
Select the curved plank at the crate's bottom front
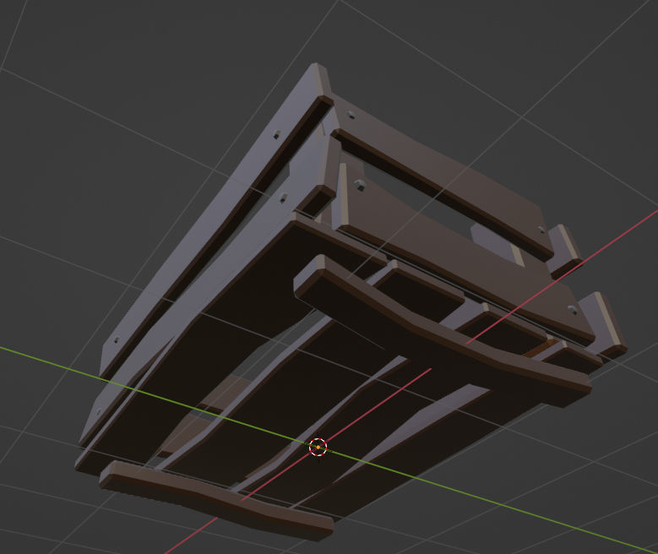tap(216, 501)
